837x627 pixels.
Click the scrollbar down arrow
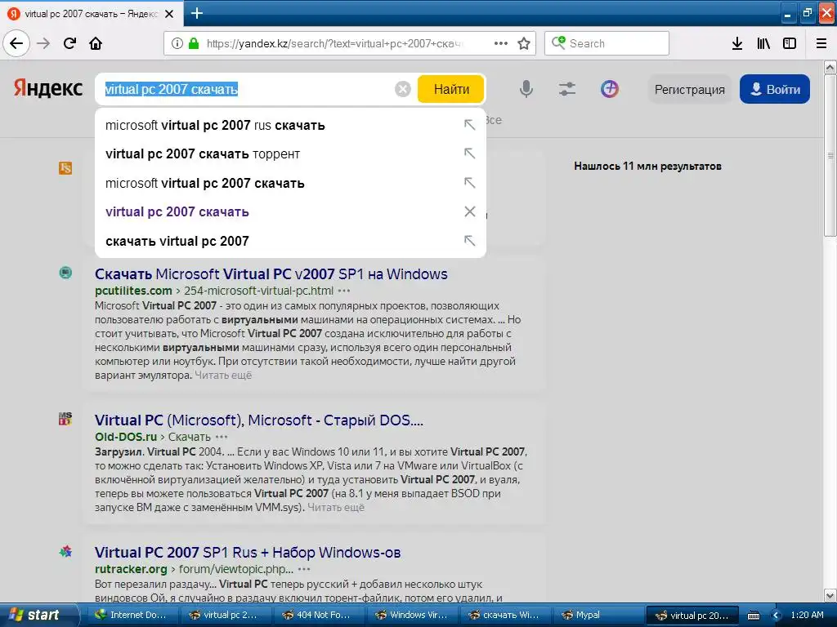coord(830,595)
